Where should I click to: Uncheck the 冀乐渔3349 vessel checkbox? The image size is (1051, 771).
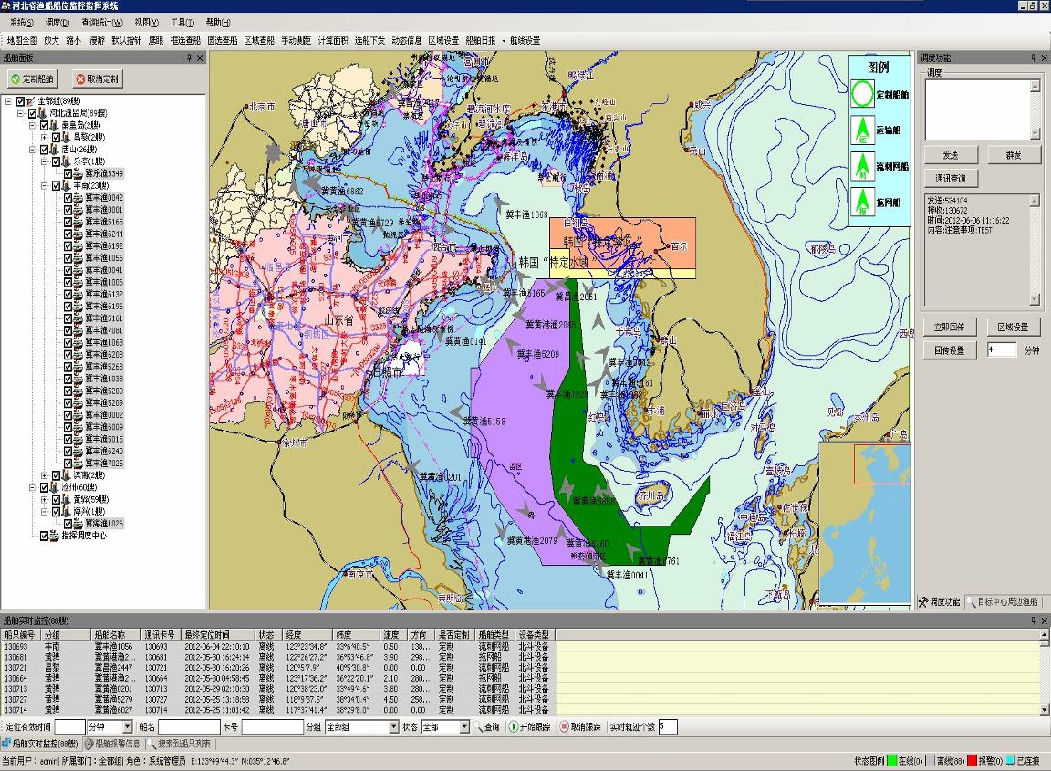pos(68,173)
